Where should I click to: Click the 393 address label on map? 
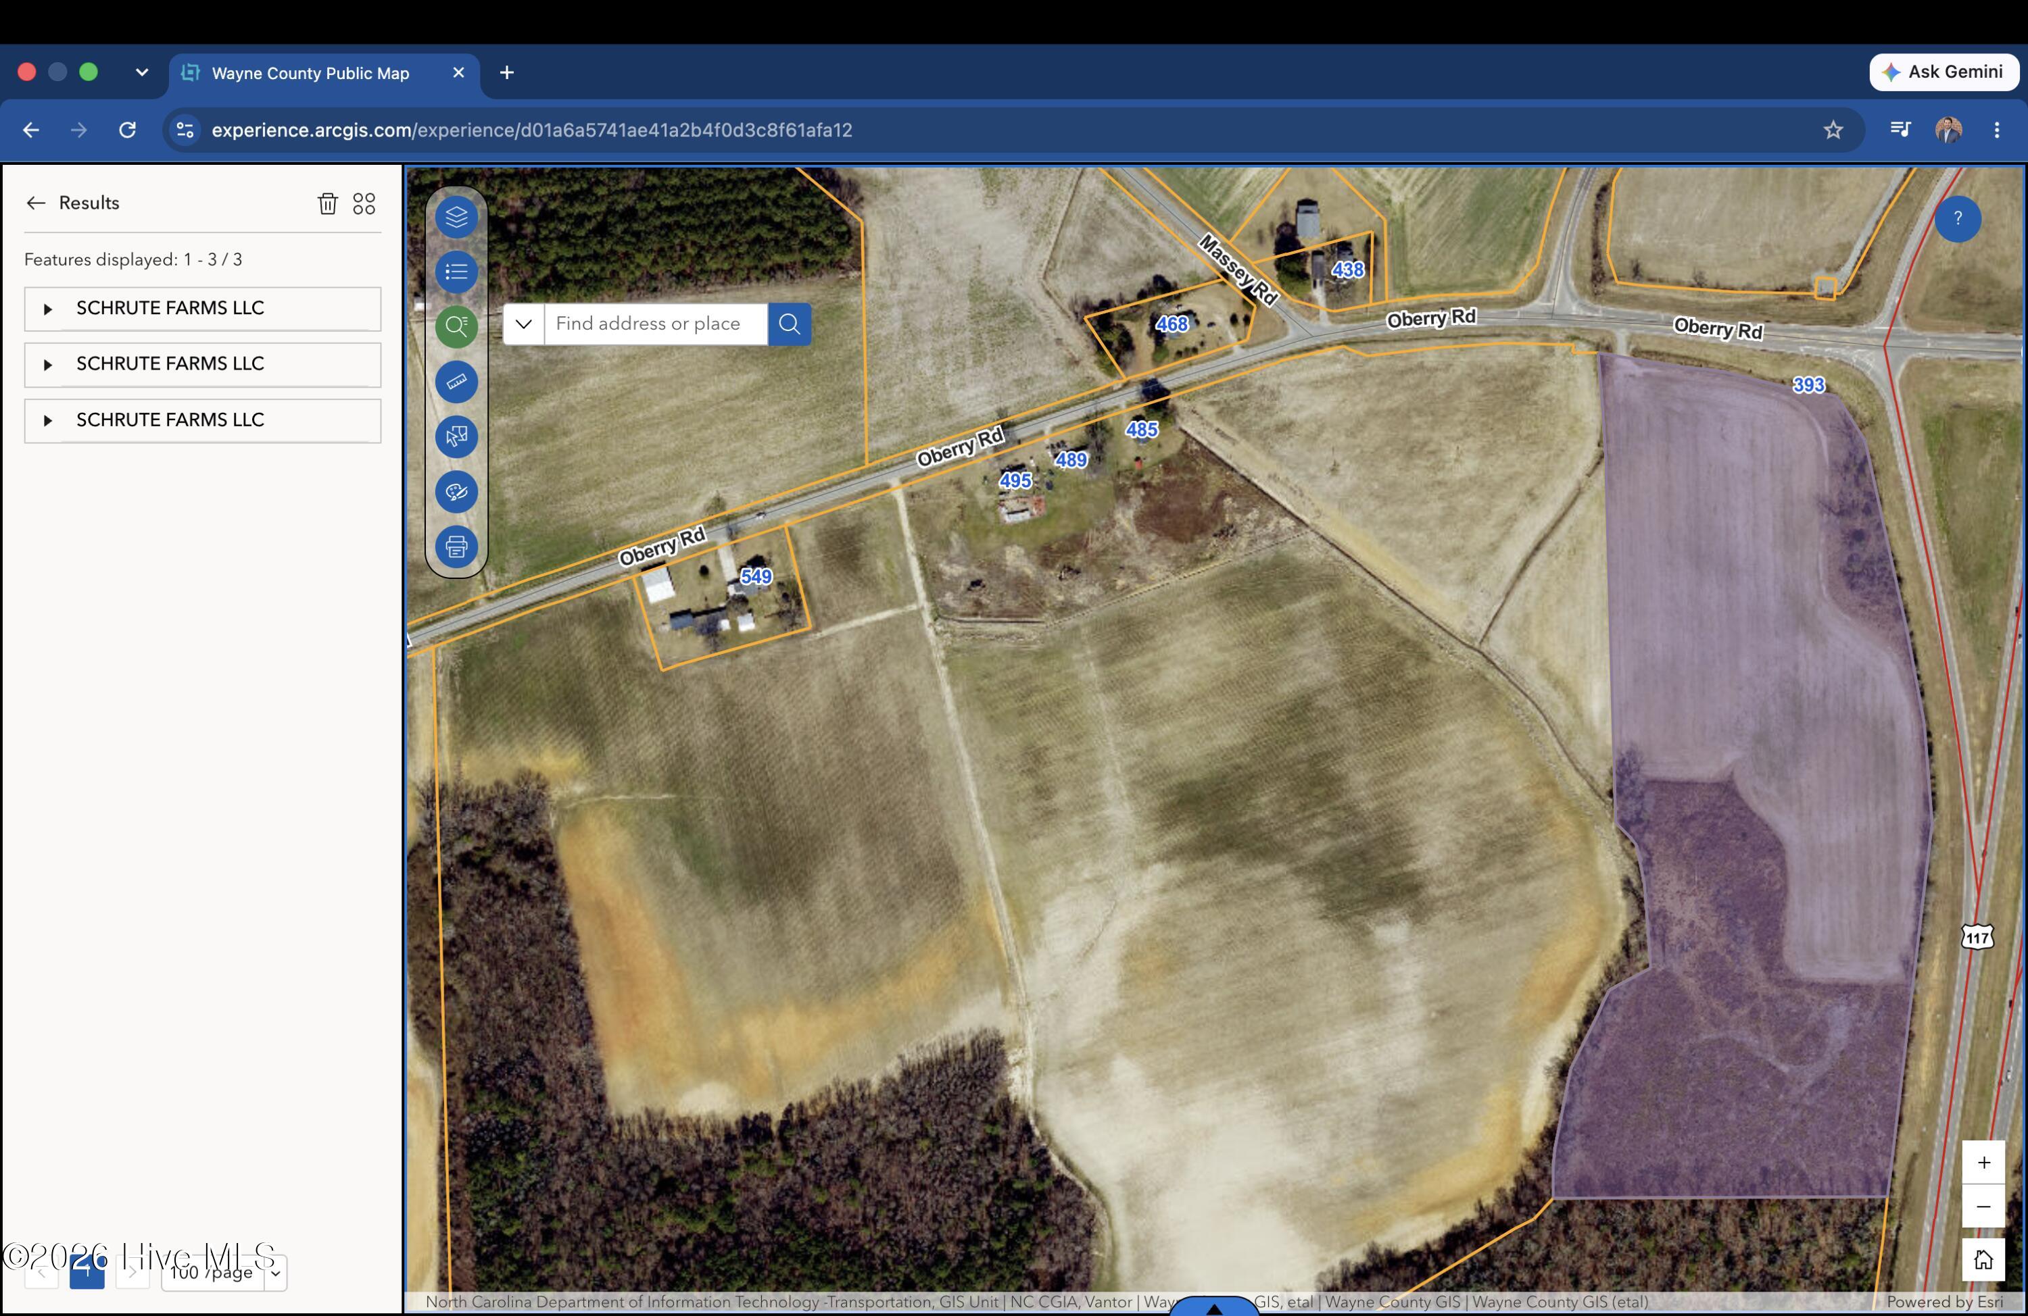pos(1808,385)
